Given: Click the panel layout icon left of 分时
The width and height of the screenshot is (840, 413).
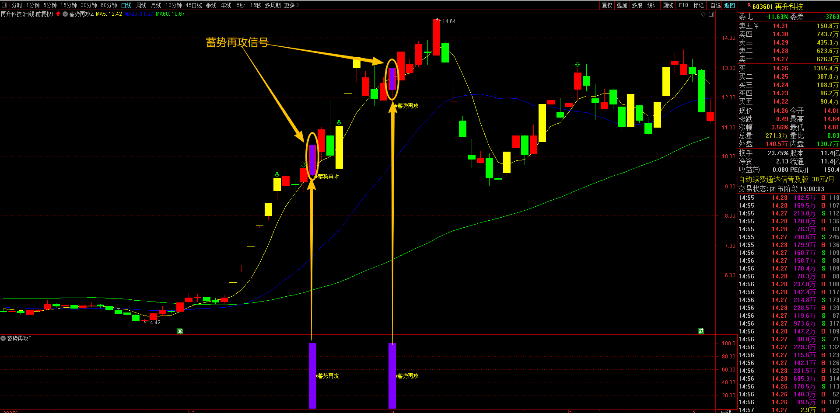Looking at the screenshot, I should coord(5,5).
